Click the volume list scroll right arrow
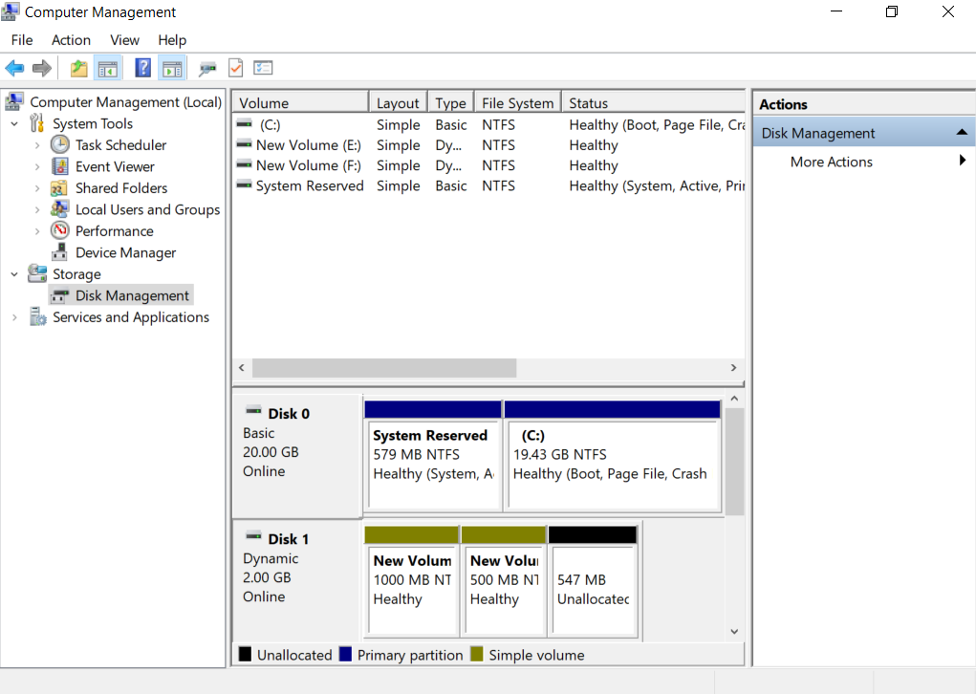The image size is (976, 694). tap(733, 367)
